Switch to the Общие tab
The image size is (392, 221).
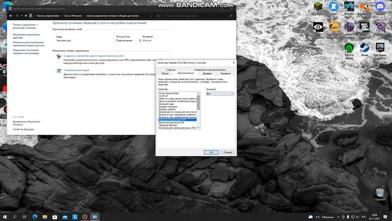click(x=165, y=74)
